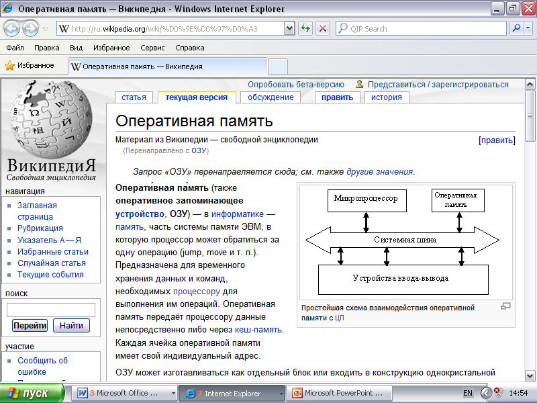Click the page scrollbar up arrow
The image size is (537, 403).
pyautogui.click(x=530, y=84)
